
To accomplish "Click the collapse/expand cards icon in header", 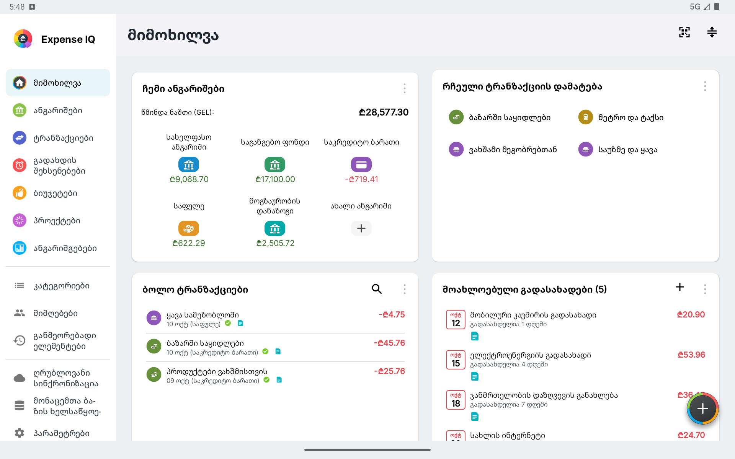I will click(x=712, y=33).
